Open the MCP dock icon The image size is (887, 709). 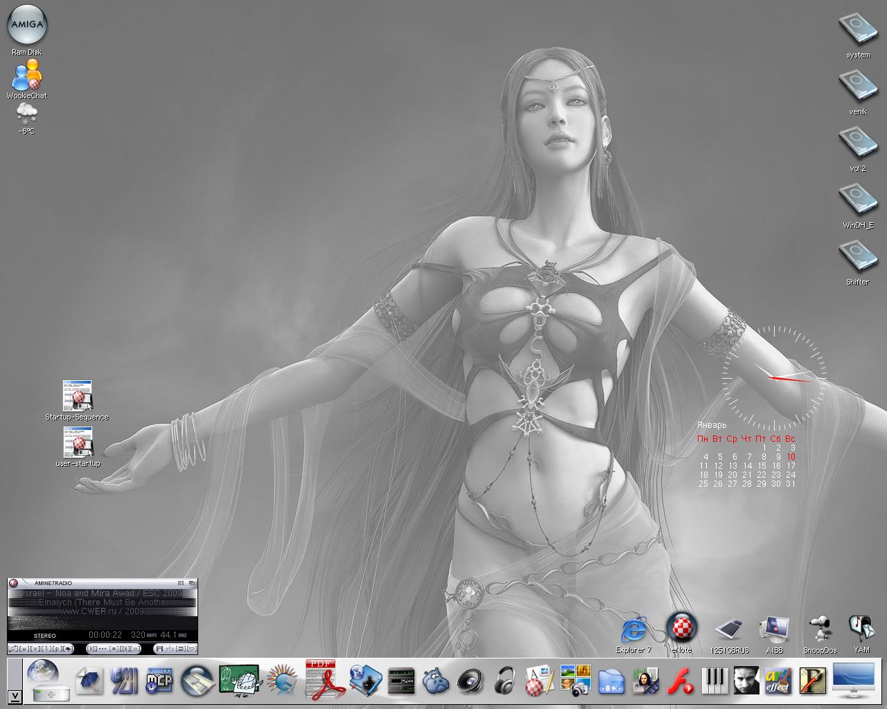coord(159,682)
